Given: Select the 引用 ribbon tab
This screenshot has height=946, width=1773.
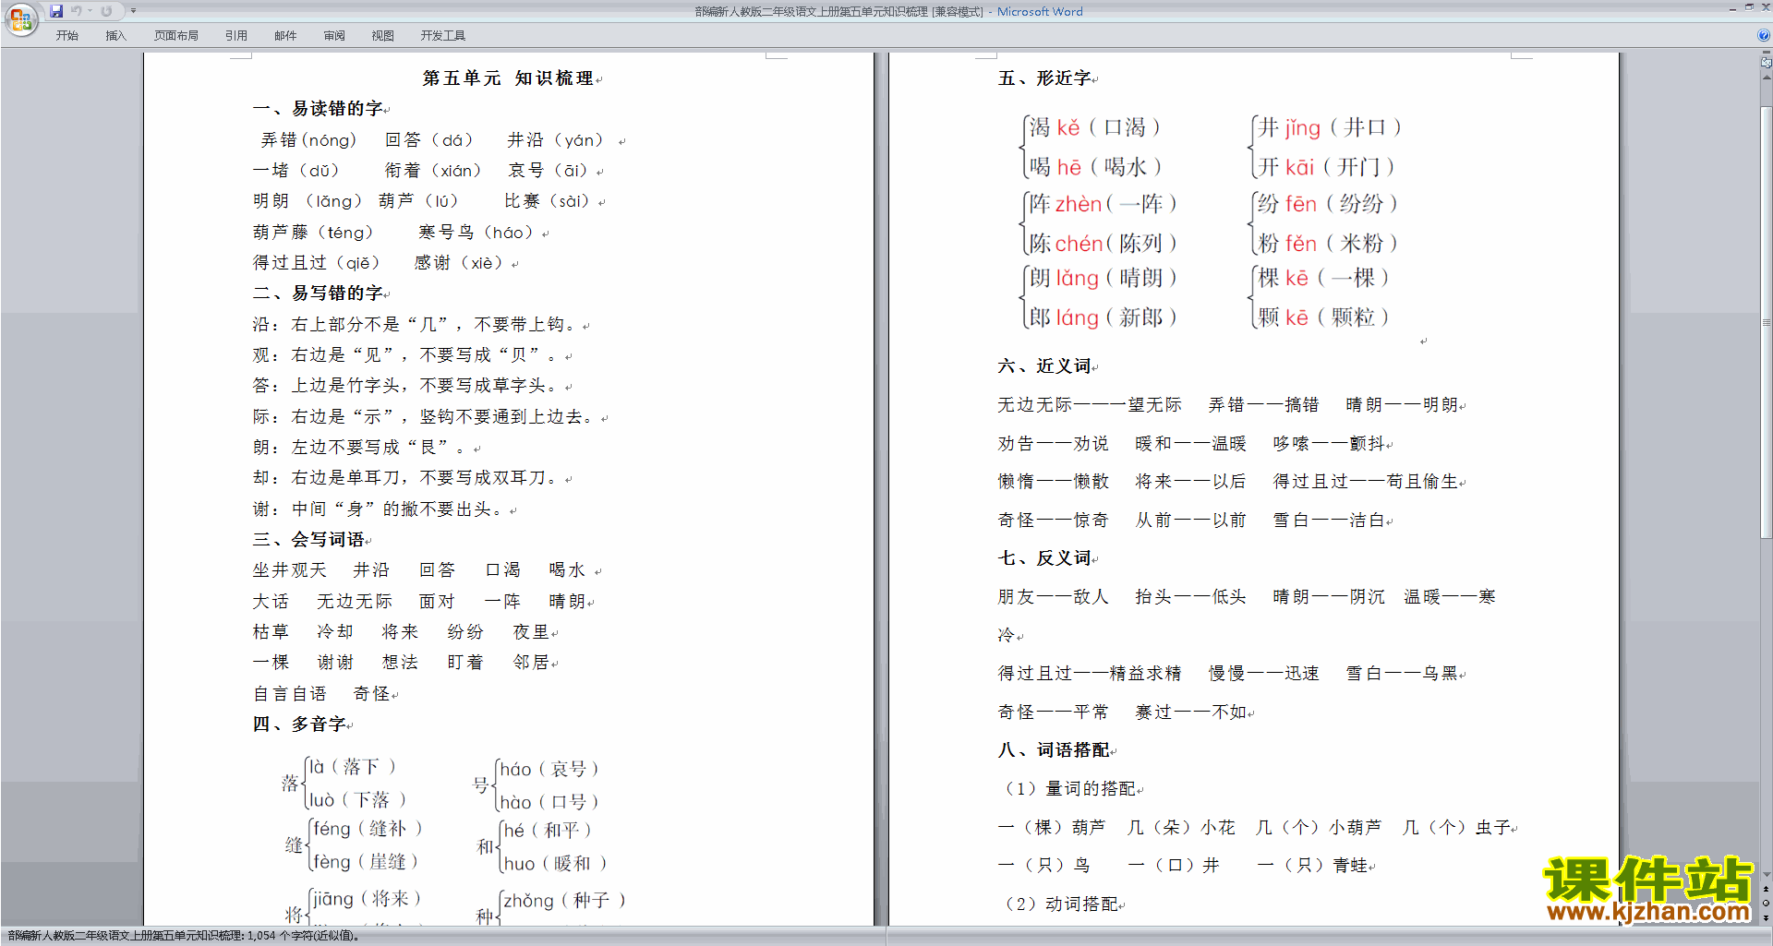Looking at the screenshot, I should [x=236, y=36].
